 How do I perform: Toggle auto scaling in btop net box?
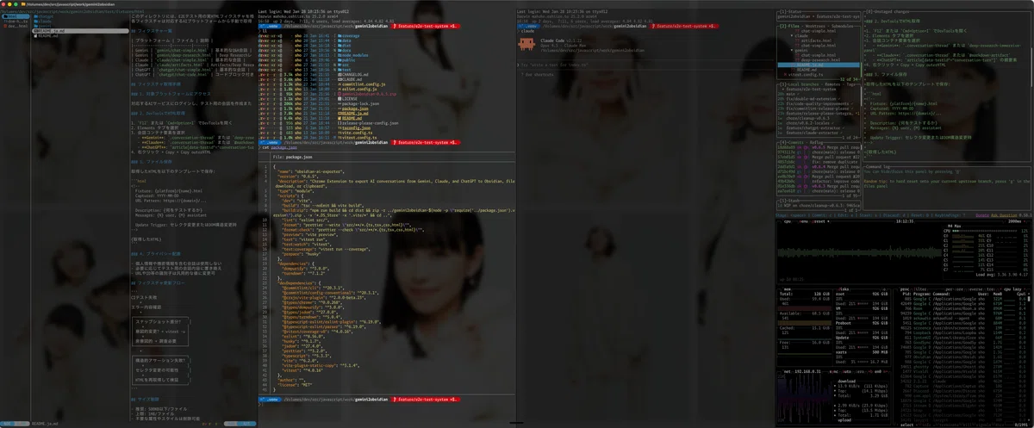pyautogui.click(x=847, y=371)
